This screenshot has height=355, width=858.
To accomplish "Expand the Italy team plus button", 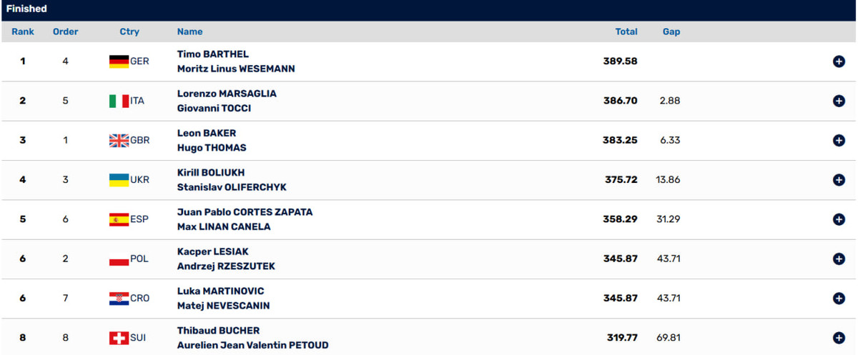I will [839, 101].
